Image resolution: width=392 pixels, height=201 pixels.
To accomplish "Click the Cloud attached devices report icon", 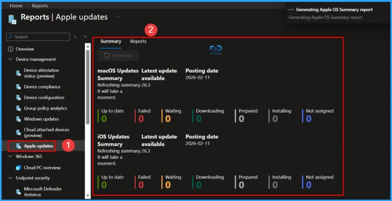I will (x=18, y=132).
